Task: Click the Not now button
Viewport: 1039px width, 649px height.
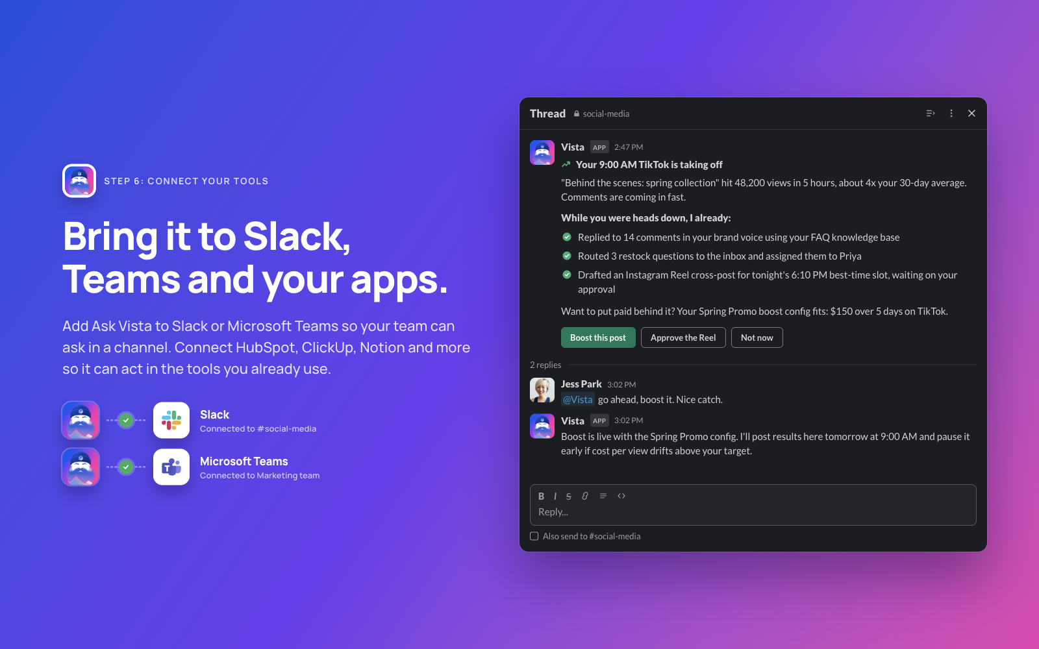Action: (757, 337)
